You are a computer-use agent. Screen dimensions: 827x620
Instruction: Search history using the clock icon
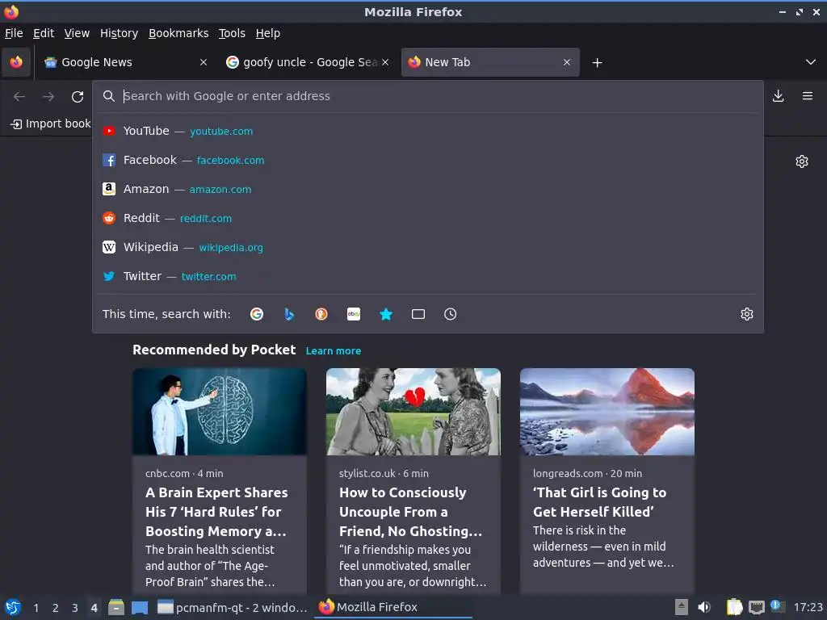(451, 314)
